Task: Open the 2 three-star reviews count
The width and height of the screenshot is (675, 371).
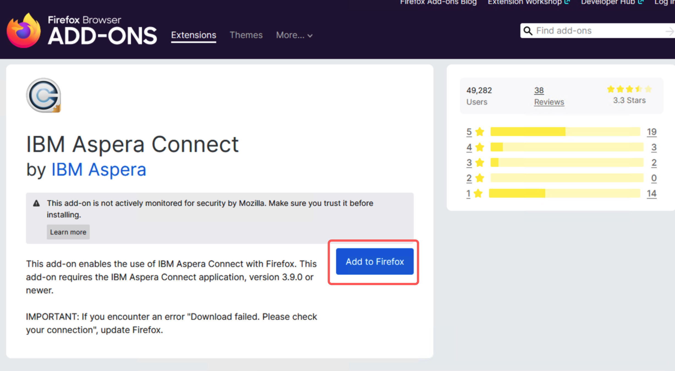Action: (x=654, y=163)
